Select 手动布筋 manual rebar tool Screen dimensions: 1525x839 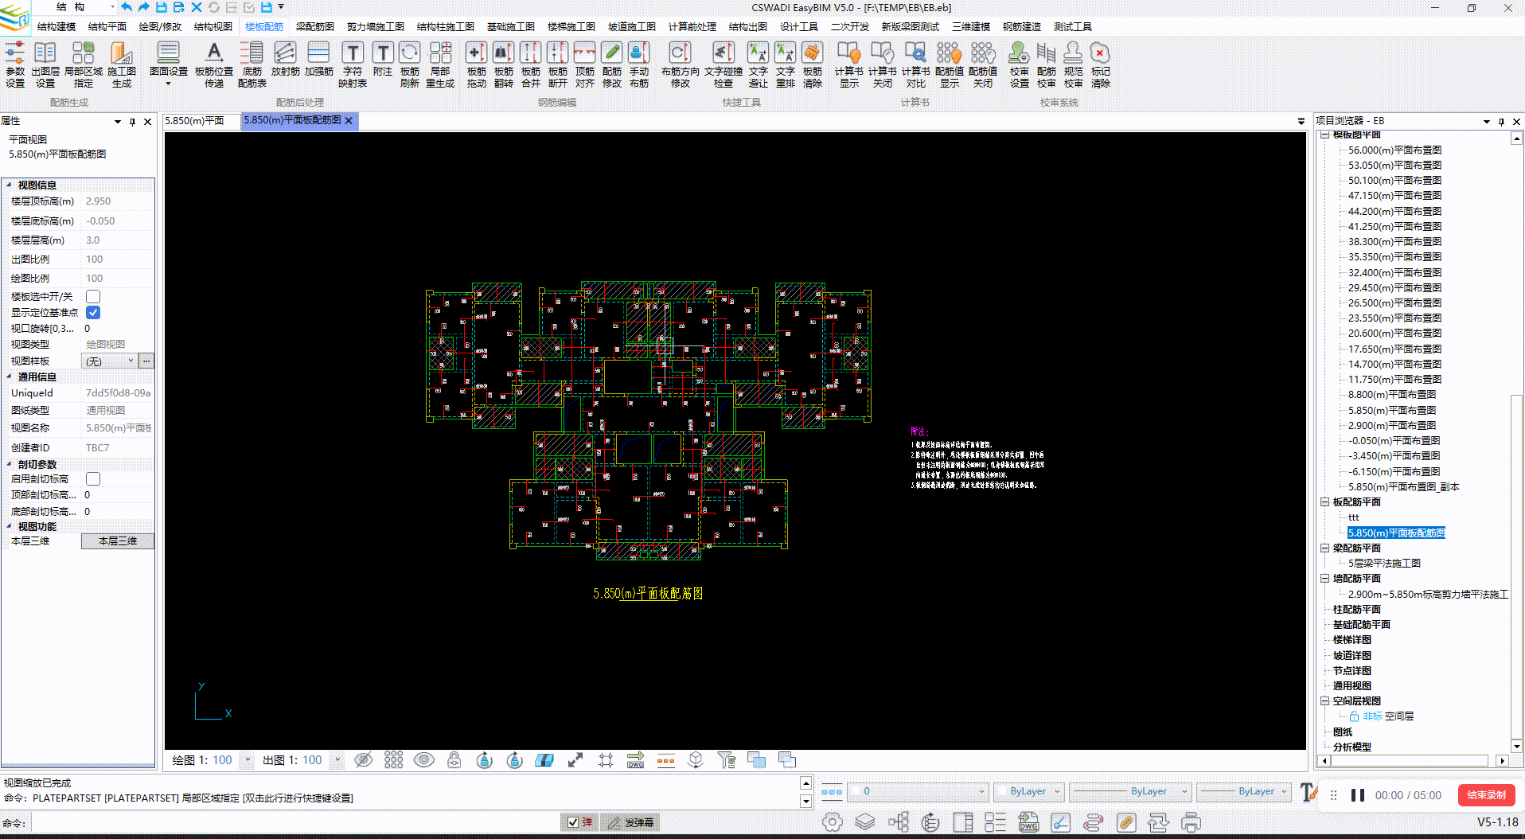pos(639,65)
